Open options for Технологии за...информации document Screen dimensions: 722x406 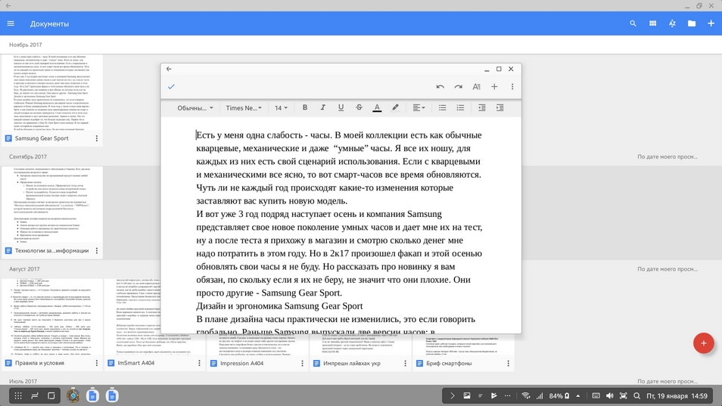point(97,250)
